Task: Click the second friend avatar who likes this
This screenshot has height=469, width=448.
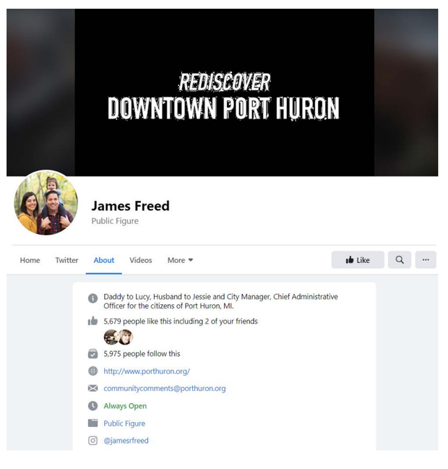Action: point(126,337)
